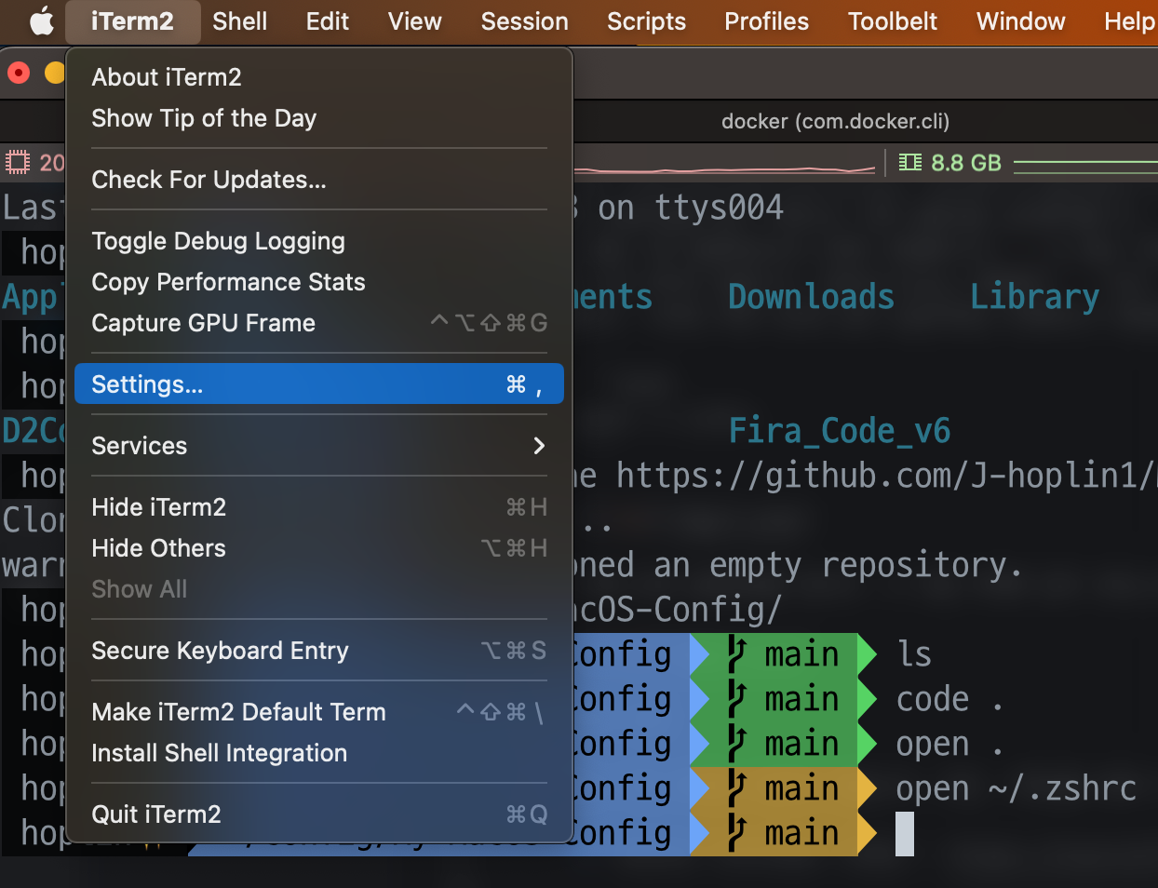This screenshot has width=1158, height=888.
Task: Select Hide iTerm2
Action: [319, 507]
